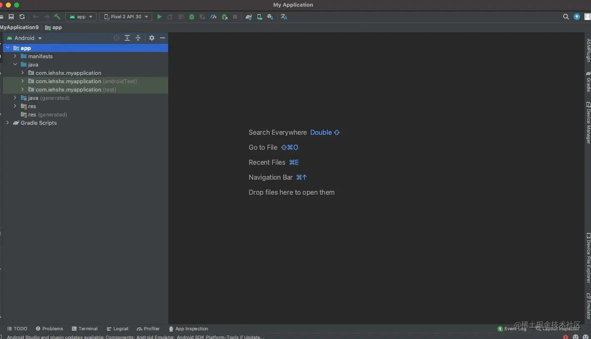The width and height of the screenshot is (591, 339).
Task: Click the red error indicator in status bar
Action: pyautogui.click(x=566, y=337)
